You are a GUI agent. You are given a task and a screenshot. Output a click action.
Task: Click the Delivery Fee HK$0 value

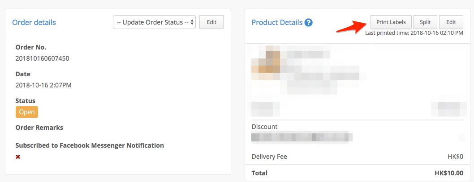pos(455,157)
